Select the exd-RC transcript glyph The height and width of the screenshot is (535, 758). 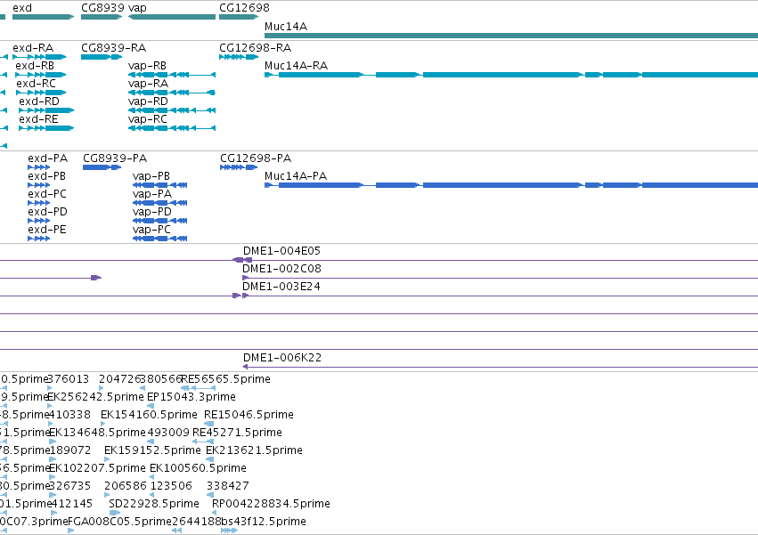point(41,93)
